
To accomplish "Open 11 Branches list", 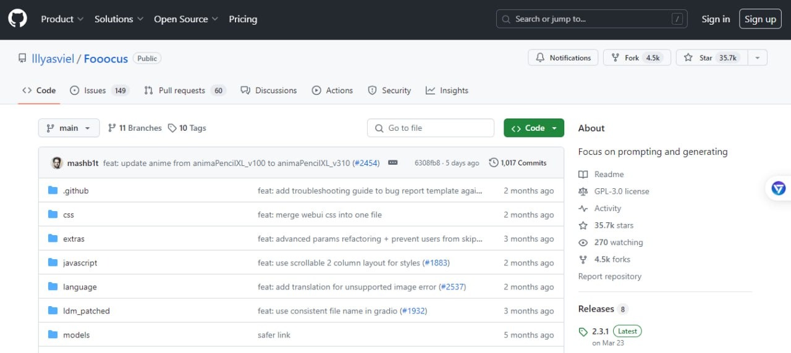I will [135, 128].
